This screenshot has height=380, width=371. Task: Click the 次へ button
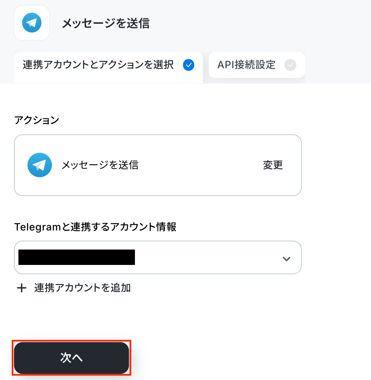(x=71, y=358)
